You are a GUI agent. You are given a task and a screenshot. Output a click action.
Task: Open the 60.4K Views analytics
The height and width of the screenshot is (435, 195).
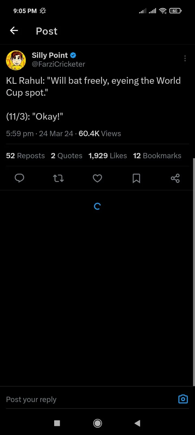100,133
